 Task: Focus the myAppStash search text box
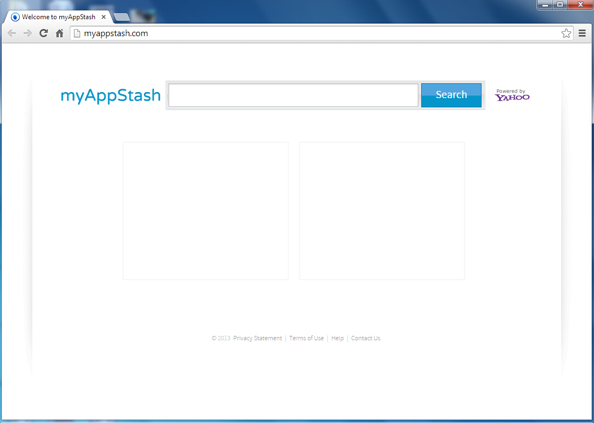pyautogui.click(x=293, y=95)
